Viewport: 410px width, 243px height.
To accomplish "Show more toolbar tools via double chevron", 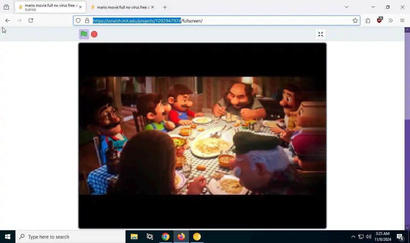I will click(x=391, y=21).
